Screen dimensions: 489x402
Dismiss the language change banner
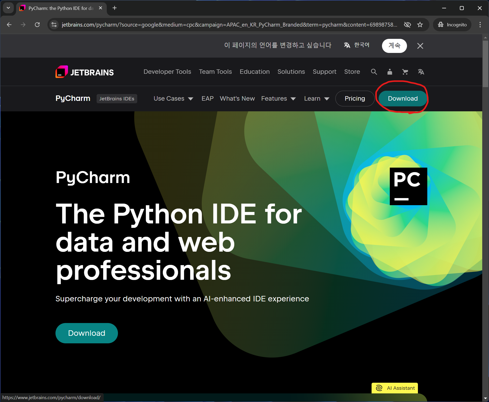click(x=420, y=46)
